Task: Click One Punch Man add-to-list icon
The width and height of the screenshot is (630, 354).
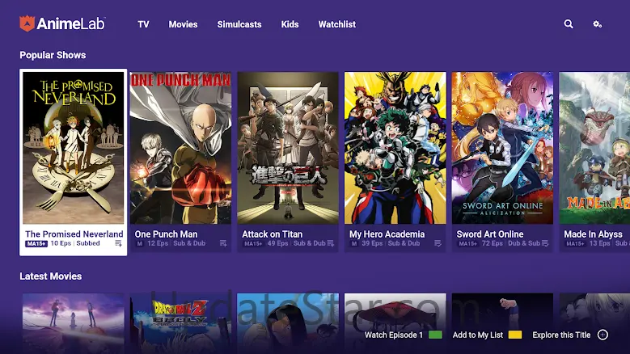Action: (x=224, y=243)
